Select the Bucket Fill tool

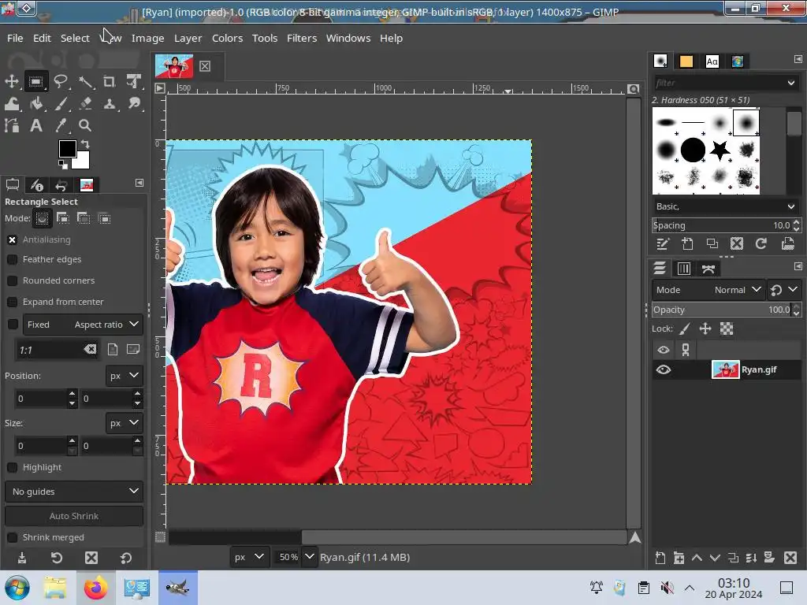[36, 104]
